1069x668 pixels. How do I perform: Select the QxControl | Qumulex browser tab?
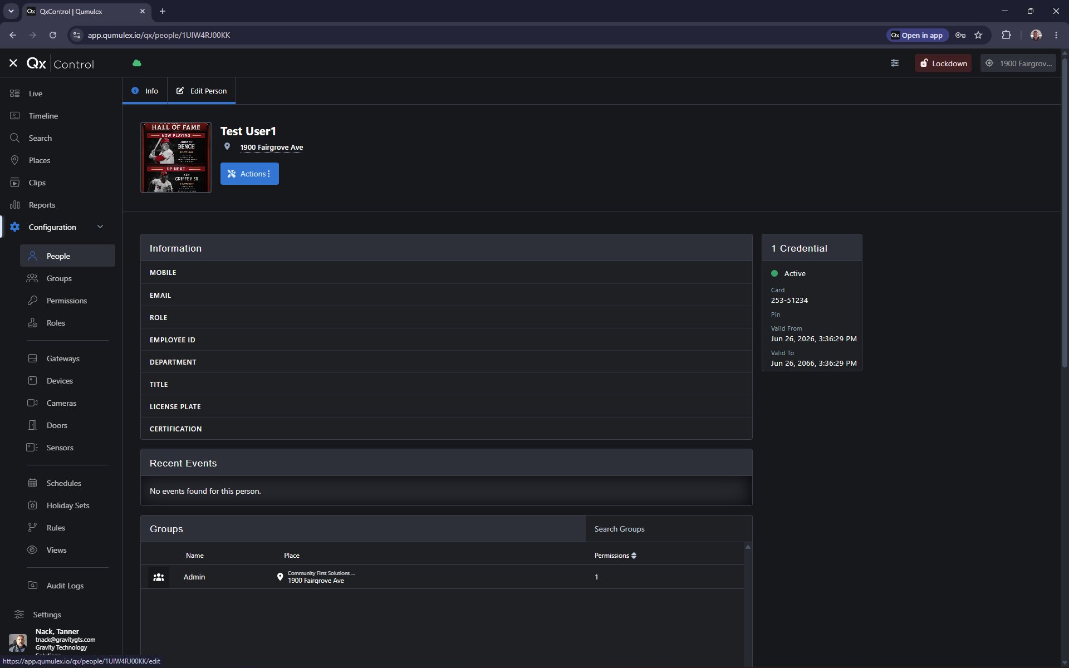coord(86,11)
